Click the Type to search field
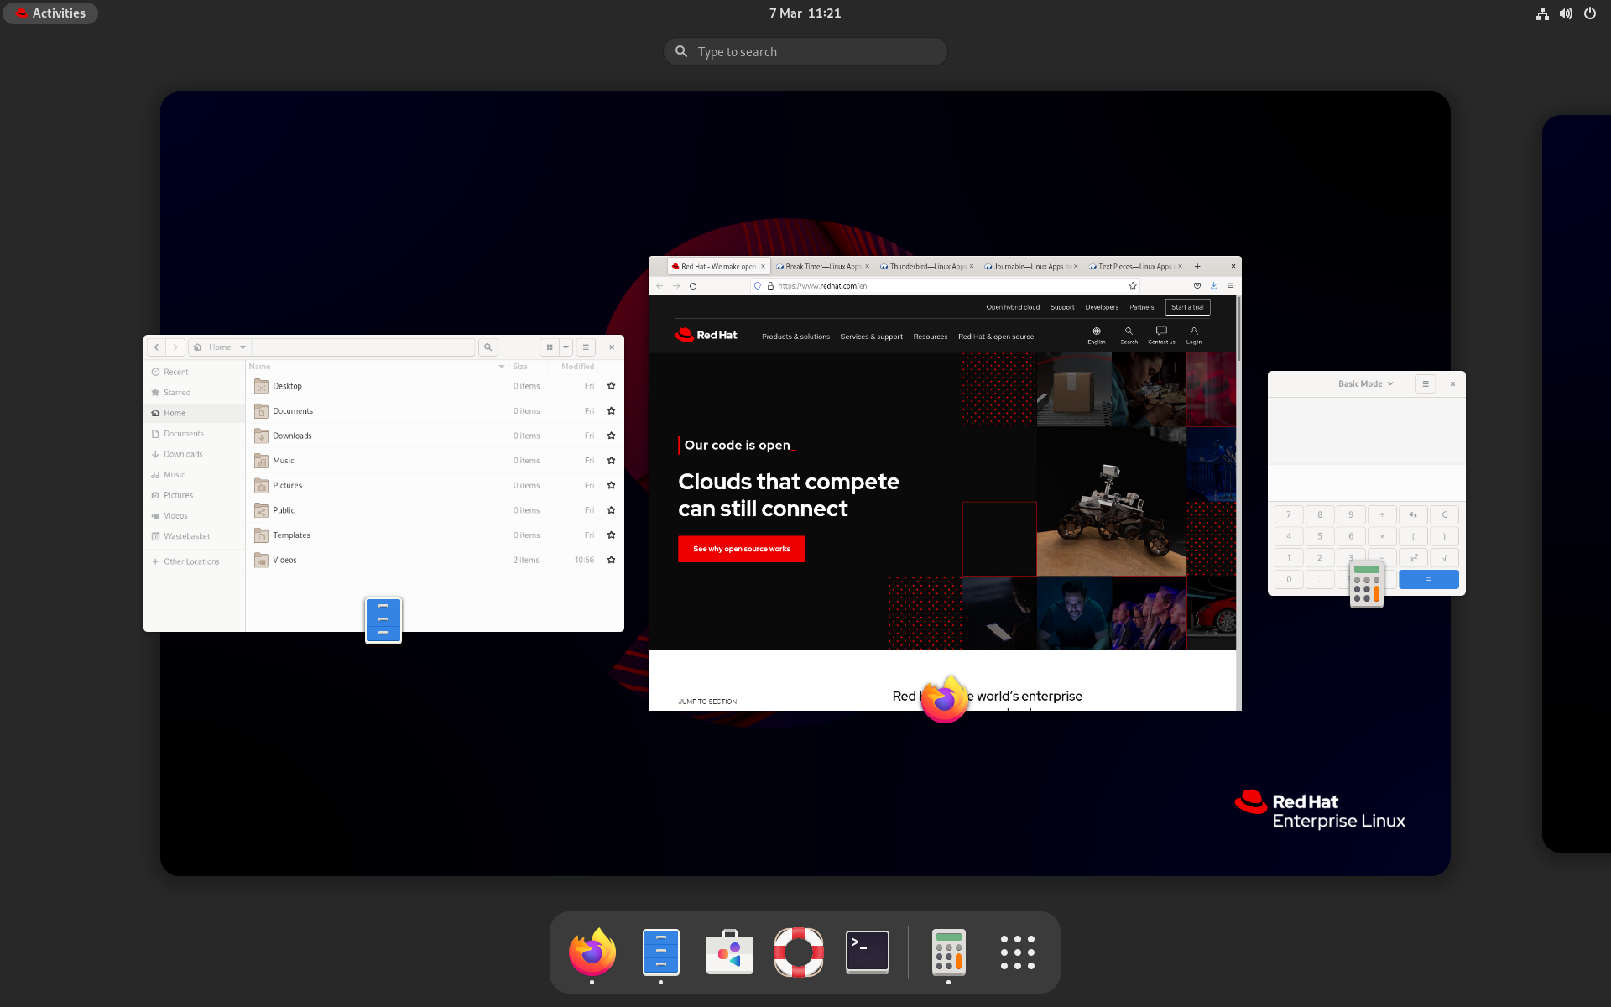 [805, 52]
